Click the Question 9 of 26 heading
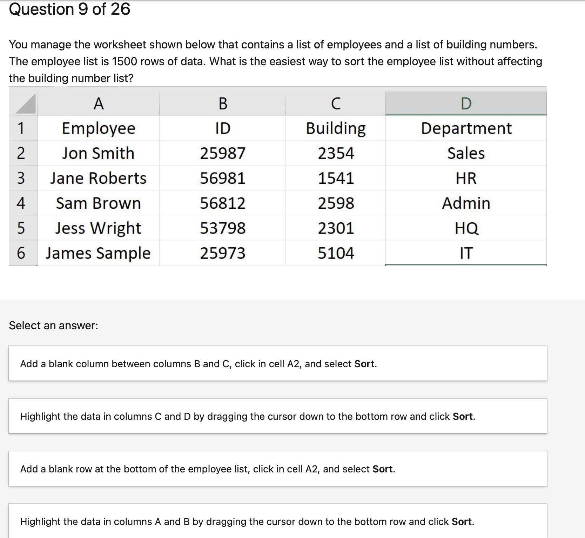585x538 pixels. (69, 9)
